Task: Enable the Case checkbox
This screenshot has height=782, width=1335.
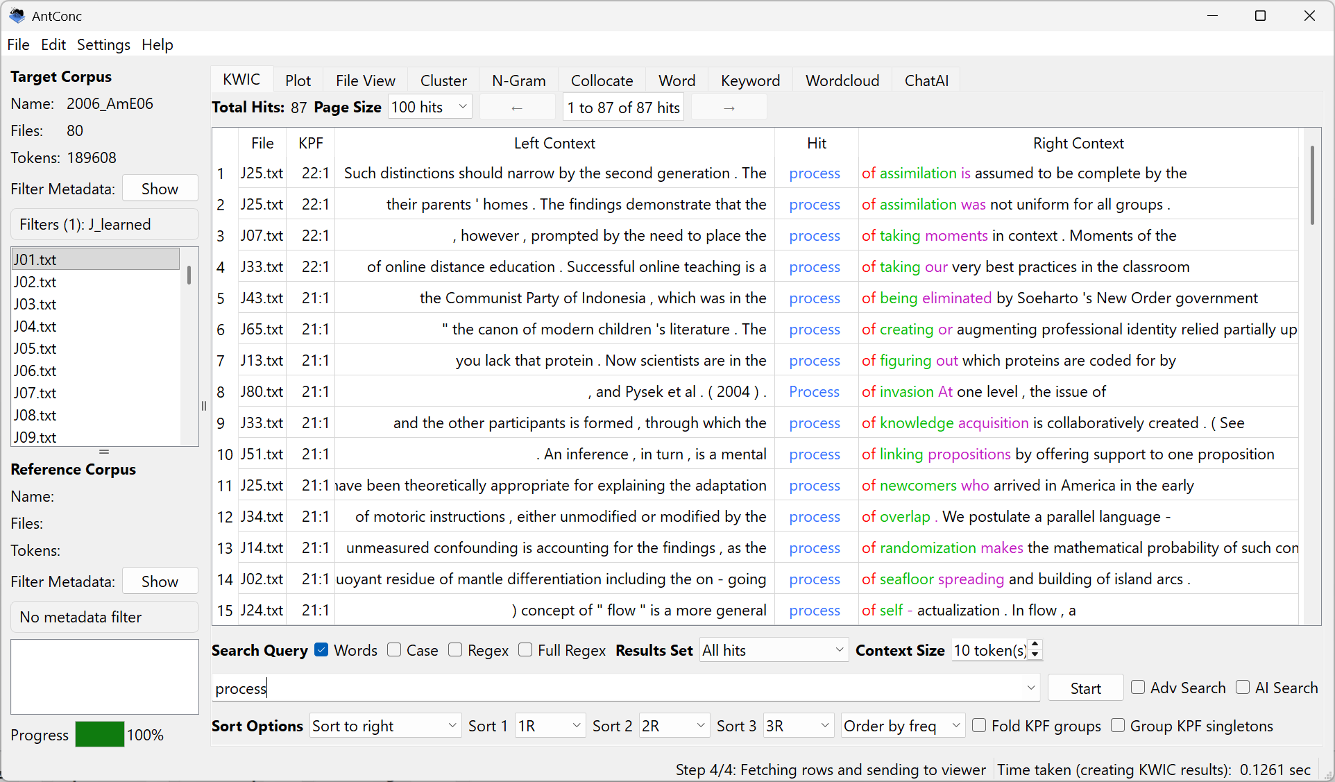Action: 394,650
